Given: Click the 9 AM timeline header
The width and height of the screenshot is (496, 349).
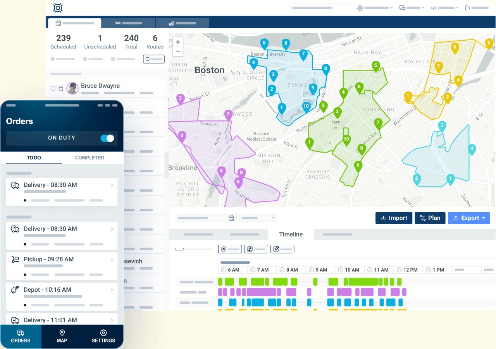Looking at the screenshot, I should [320, 270].
